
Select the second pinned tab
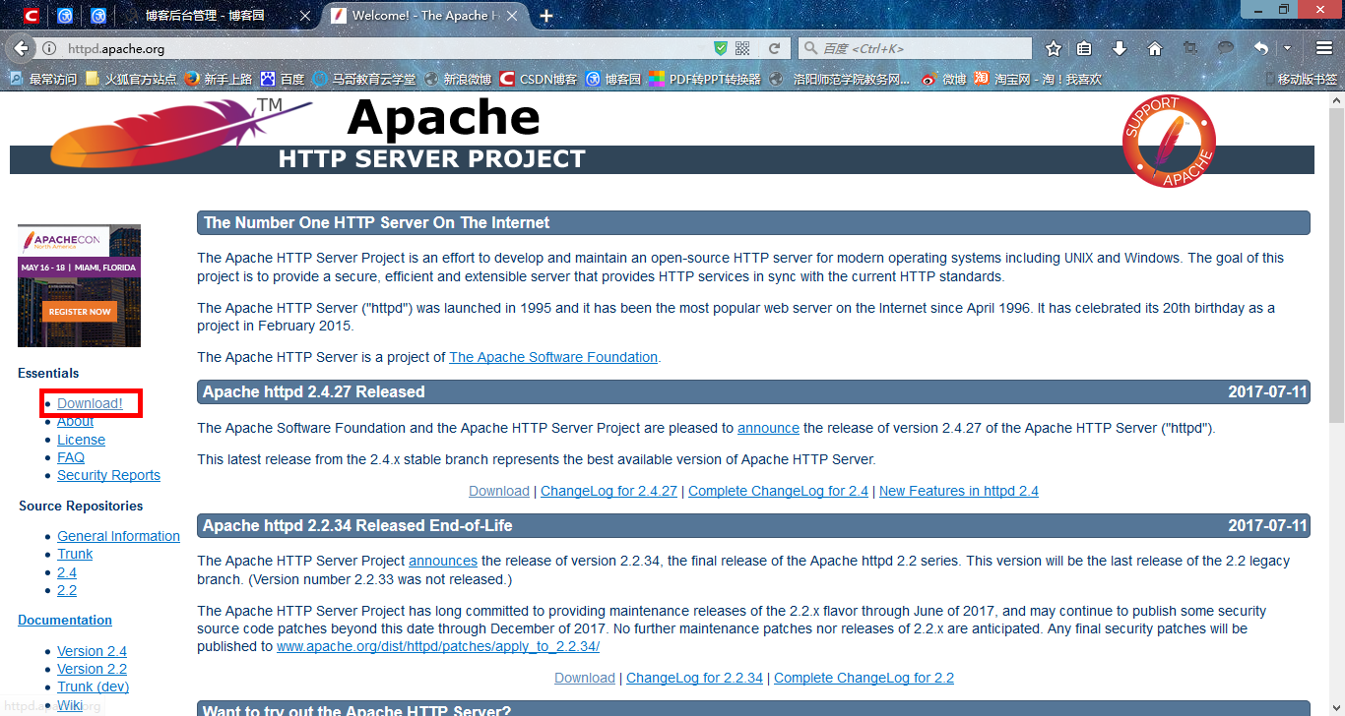tap(65, 16)
